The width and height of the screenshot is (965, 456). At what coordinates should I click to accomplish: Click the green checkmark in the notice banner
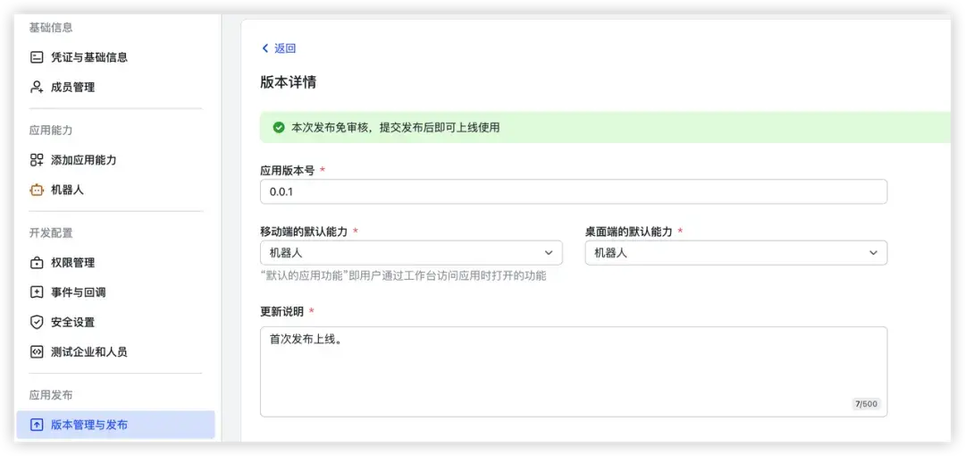(x=279, y=128)
